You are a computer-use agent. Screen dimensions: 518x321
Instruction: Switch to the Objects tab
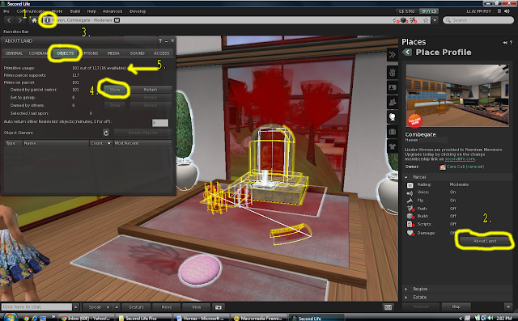coord(66,53)
